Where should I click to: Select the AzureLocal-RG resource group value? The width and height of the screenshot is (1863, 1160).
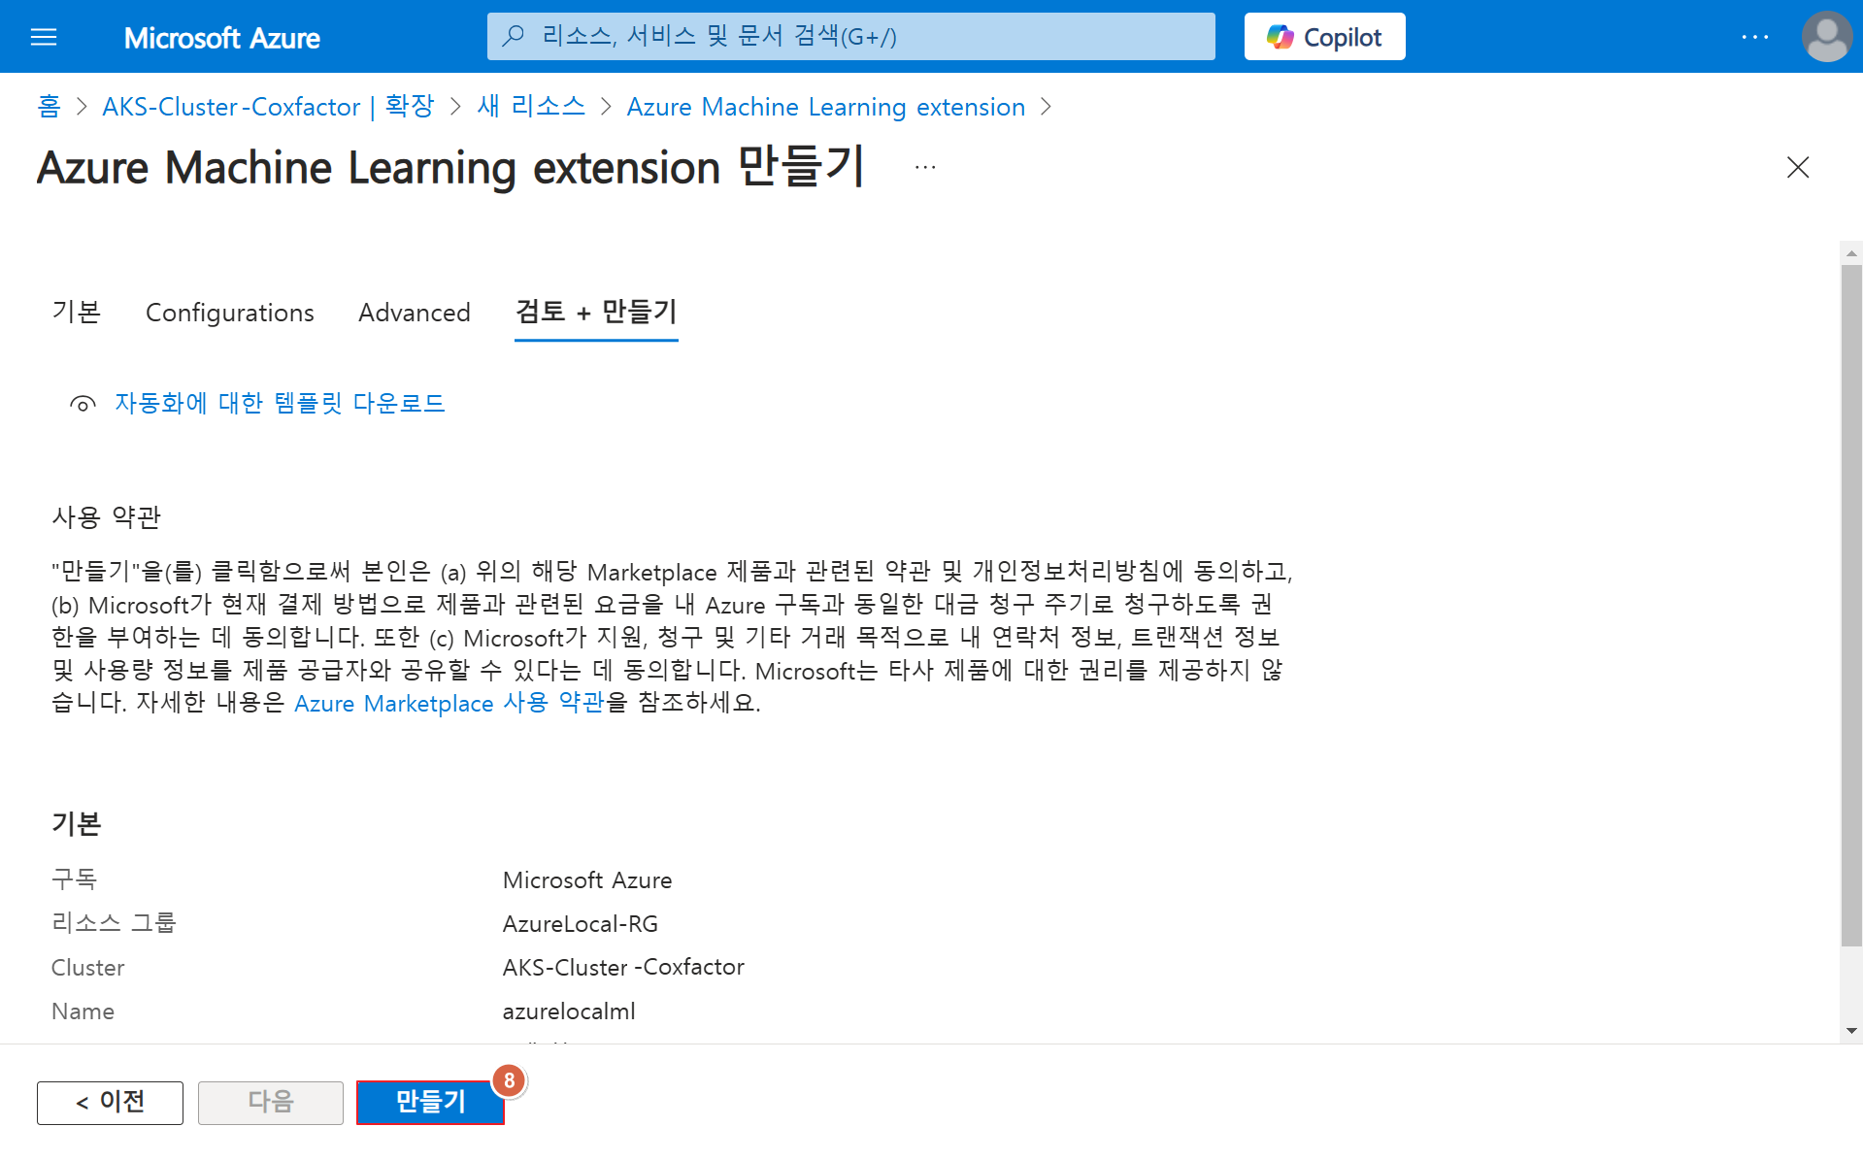click(581, 924)
